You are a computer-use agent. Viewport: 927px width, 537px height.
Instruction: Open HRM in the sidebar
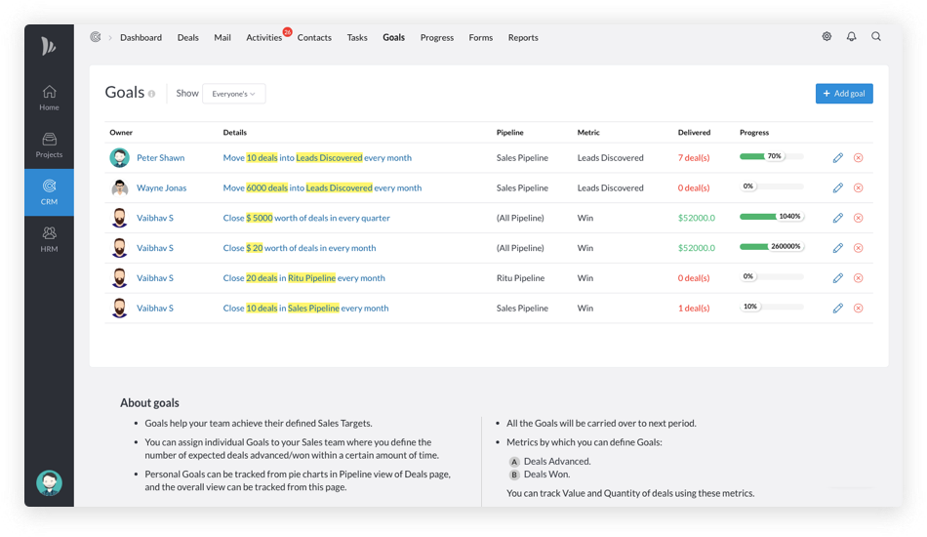pyautogui.click(x=49, y=239)
